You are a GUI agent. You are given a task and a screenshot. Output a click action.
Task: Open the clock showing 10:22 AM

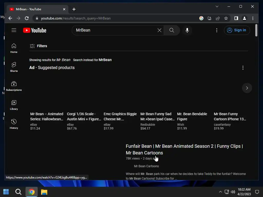coord(244,192)
